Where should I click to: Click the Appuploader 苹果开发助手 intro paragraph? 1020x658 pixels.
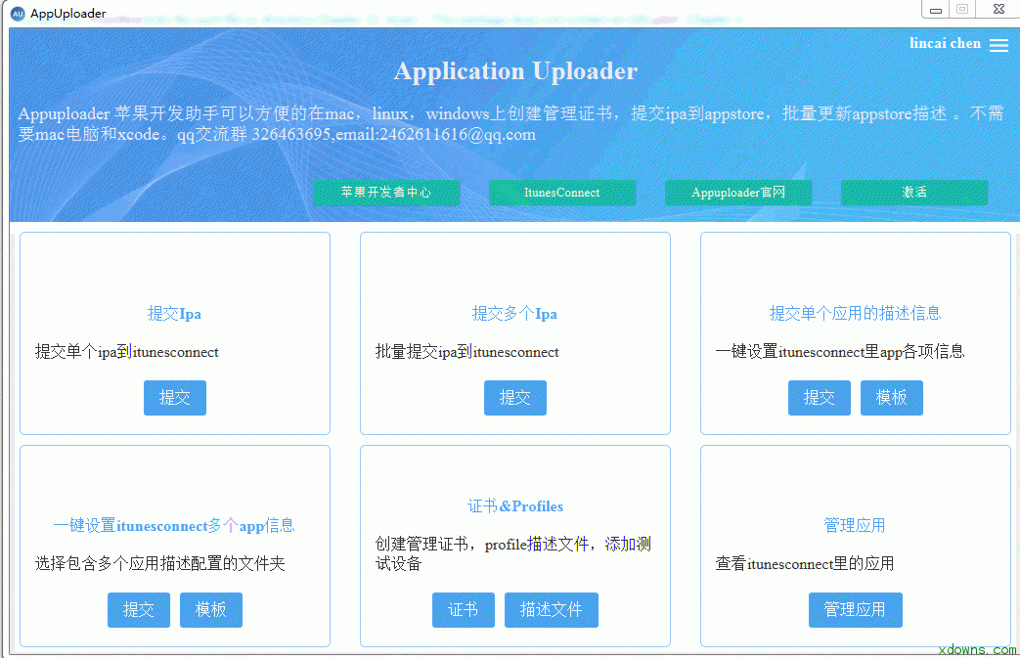tap(510, 124)
